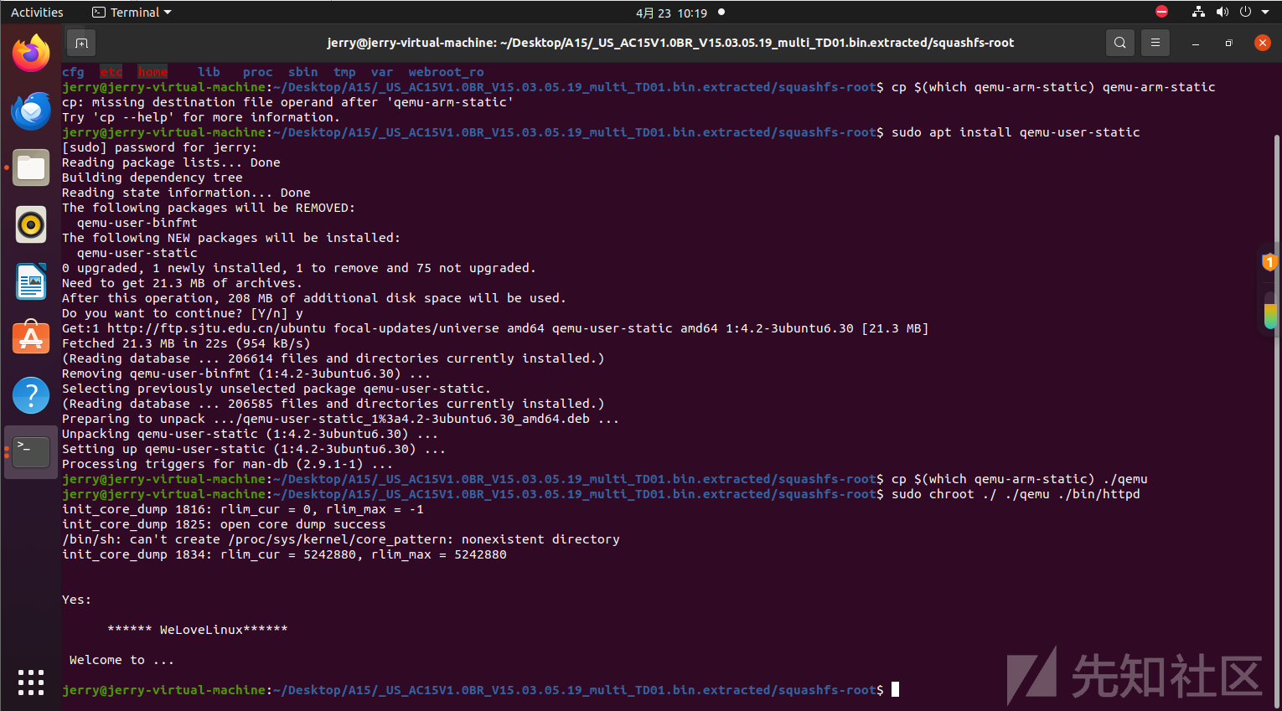The image size is (1282, 711).
Task: Launch Thunderbird mail from the dock
Action: (31, 111)
